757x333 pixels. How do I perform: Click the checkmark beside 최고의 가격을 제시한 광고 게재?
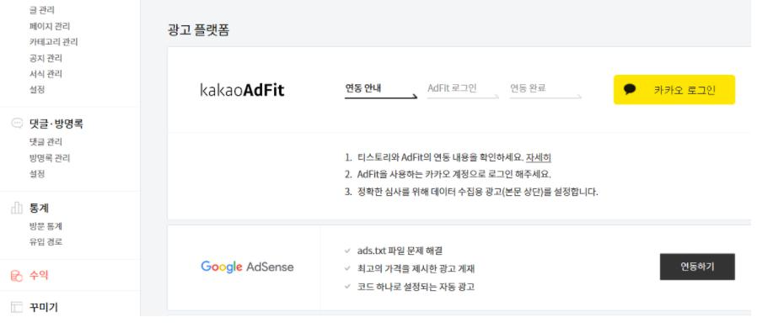[347, 269]
